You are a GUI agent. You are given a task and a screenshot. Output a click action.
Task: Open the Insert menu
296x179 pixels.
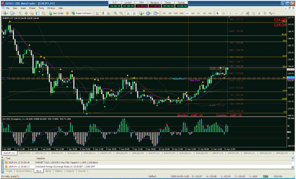pos(23,9)
